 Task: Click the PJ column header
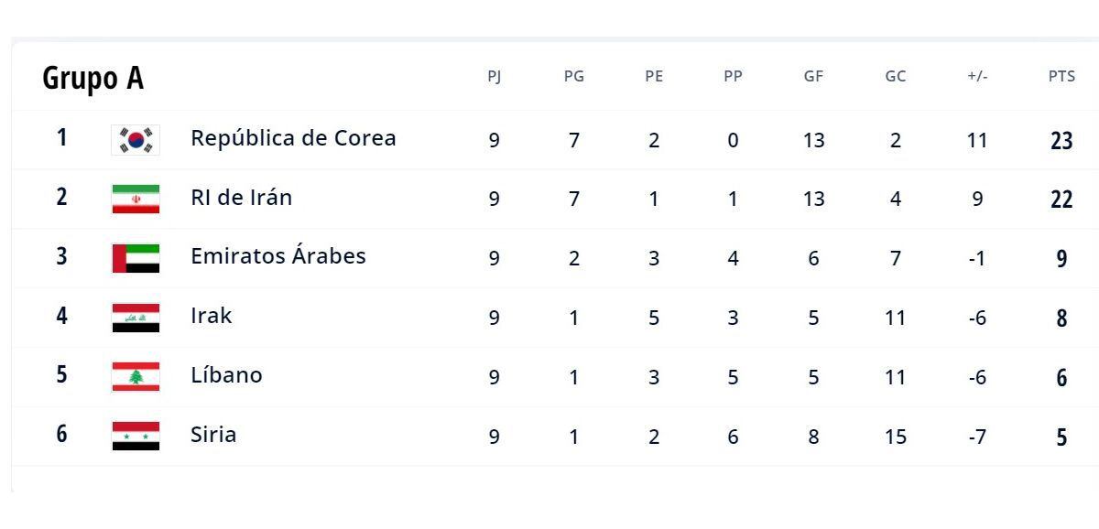coord(494,77)
